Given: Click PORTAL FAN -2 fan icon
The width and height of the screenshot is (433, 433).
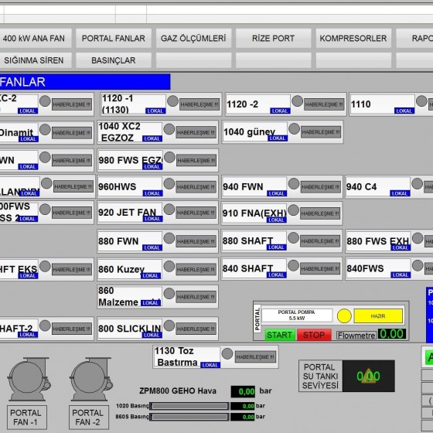Looking at the screenshot, I should click(x=91, y=379).
